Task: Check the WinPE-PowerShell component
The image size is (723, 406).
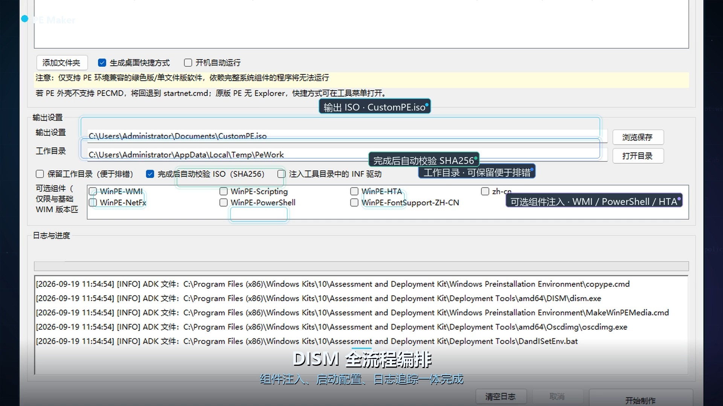Action: tap(224, 203)
